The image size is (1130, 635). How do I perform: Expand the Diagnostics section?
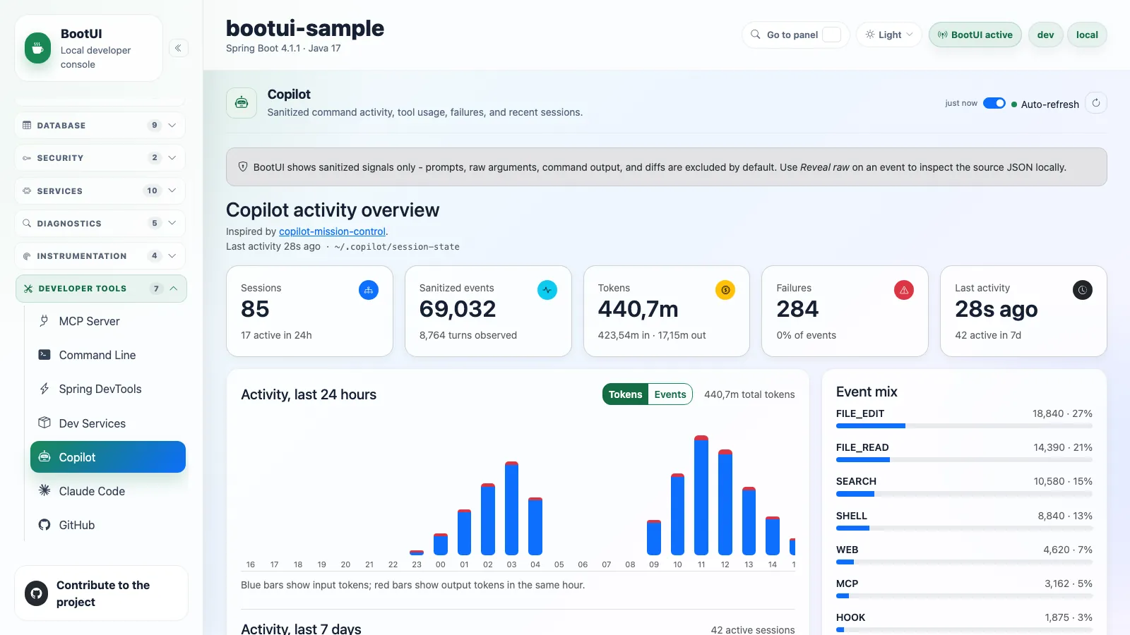coord(100,223)
